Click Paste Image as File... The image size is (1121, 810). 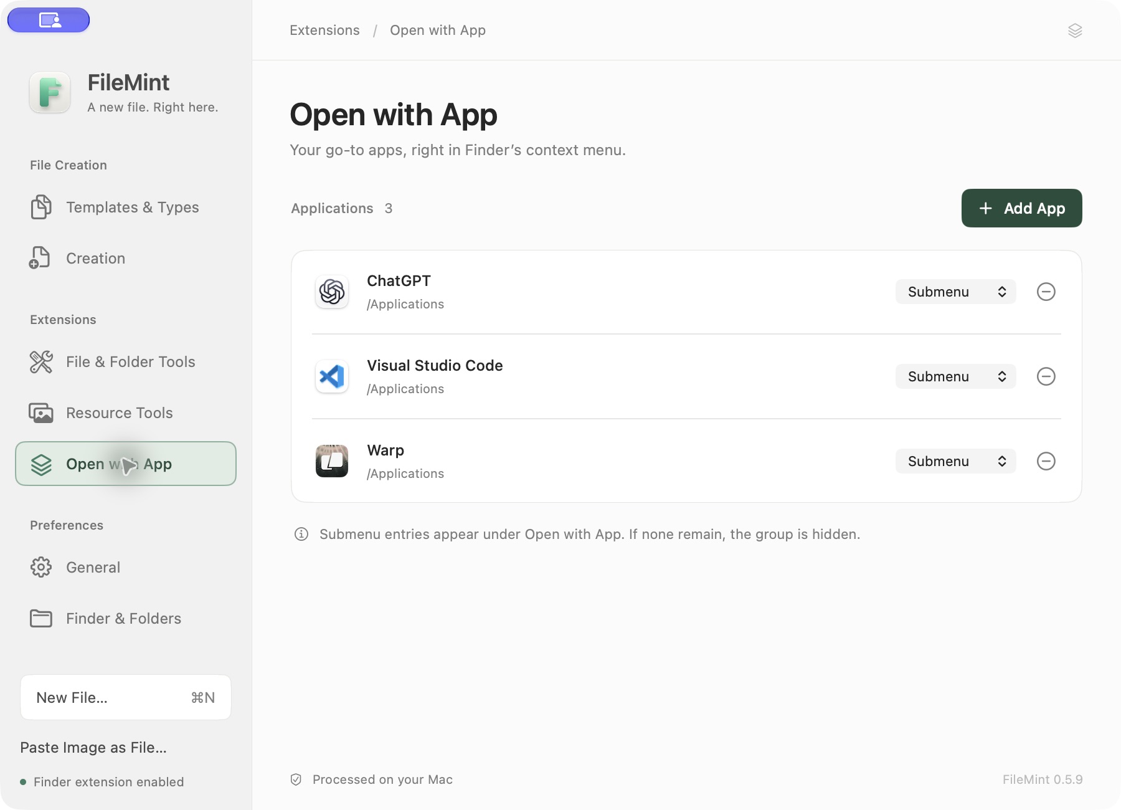(93, 747)
